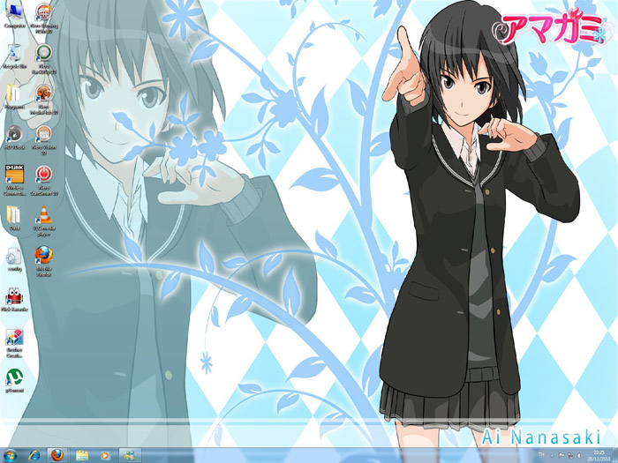The width and height of the screenshot is (618, 463).
Task: Launch the HD VDeck shortcut
Action: 15,138
